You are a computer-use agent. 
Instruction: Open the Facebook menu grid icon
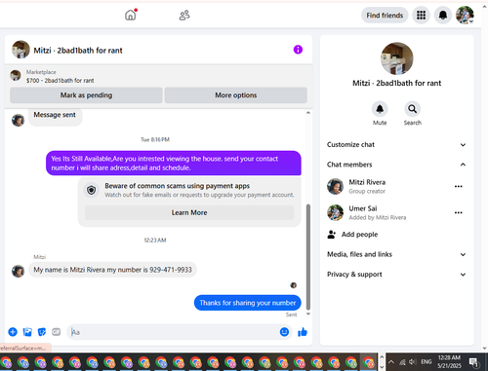click(x=421, y=16)
